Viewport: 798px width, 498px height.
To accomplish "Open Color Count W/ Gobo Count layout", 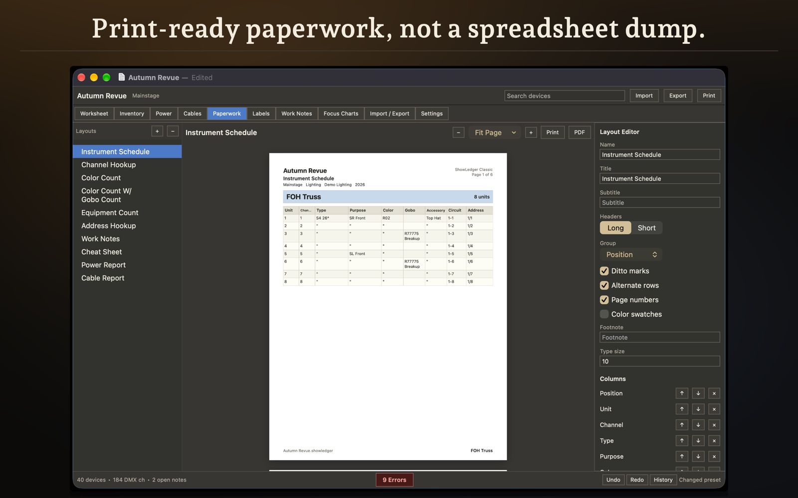I will [127, 195].
